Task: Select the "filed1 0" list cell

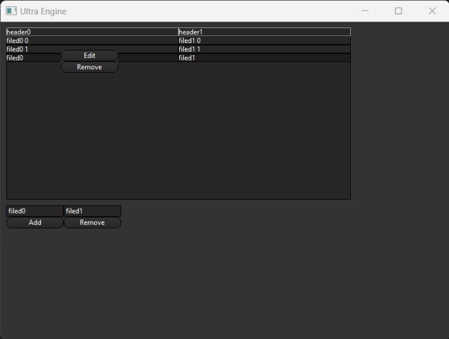Action: tap(264, 41)
